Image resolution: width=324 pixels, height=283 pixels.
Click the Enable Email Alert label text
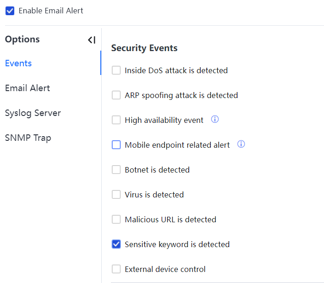pos(51,11)
